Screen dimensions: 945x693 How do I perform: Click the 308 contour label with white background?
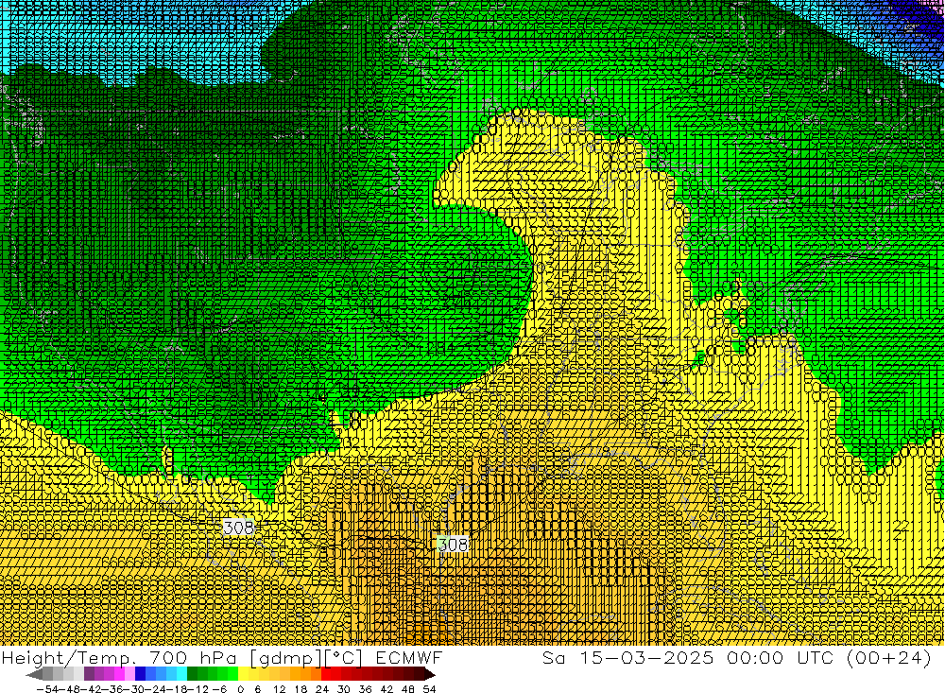click(239, 528)
